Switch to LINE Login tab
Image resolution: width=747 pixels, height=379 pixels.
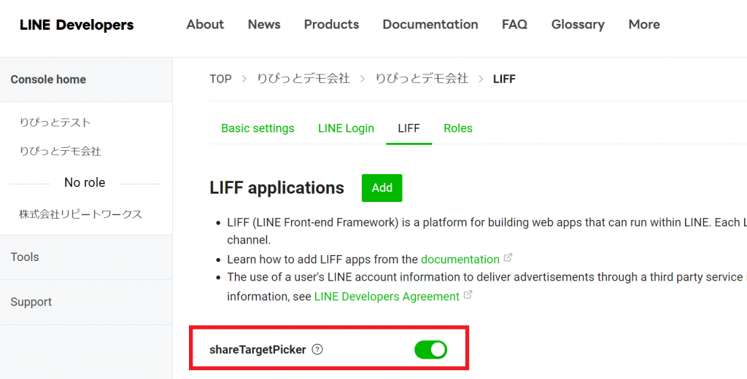coord(346,128)
